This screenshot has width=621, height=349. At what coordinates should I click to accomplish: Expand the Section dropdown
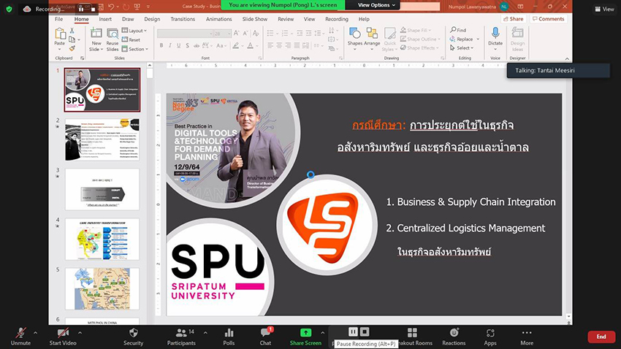pos(135,49)
